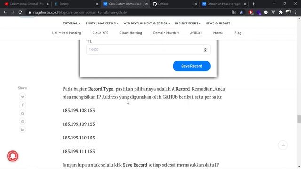Screen dimensions: 301x169
Task: Expand WEB DEVELOPMENT & DESIGN menu
Action: 147,23
